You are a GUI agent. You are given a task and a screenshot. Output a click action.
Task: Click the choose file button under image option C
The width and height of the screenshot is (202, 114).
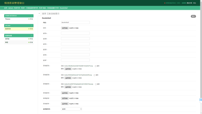68,87
